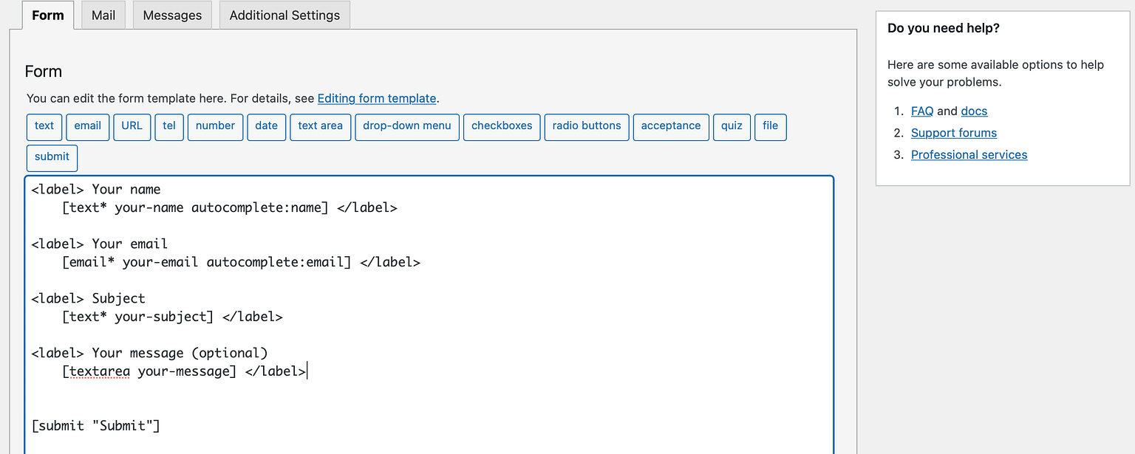
Task: Open the Additional Settings tab
Action: tap(284, 16)
